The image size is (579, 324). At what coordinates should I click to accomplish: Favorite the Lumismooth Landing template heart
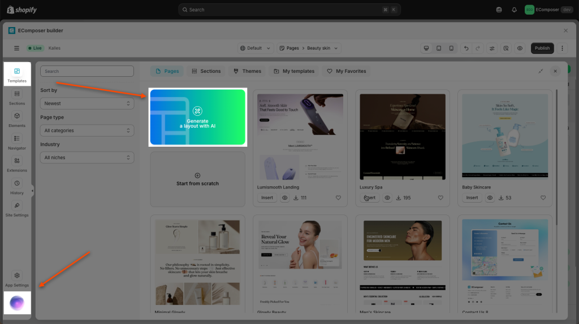tap(338, 198)
